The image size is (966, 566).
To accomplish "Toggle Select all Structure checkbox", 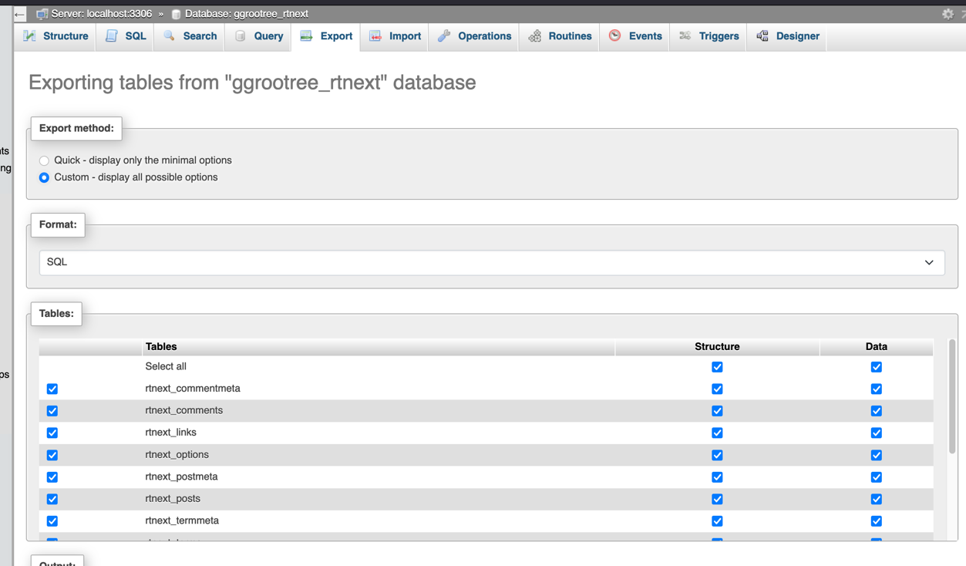I will click(x=717, y=367).
